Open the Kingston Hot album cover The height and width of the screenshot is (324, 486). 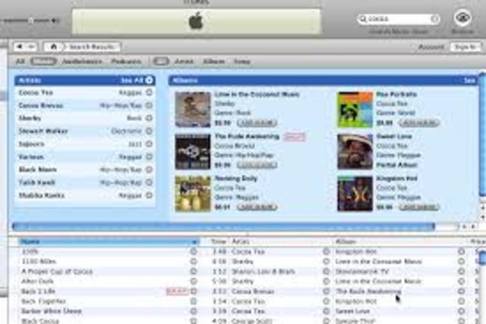[355, 194]
